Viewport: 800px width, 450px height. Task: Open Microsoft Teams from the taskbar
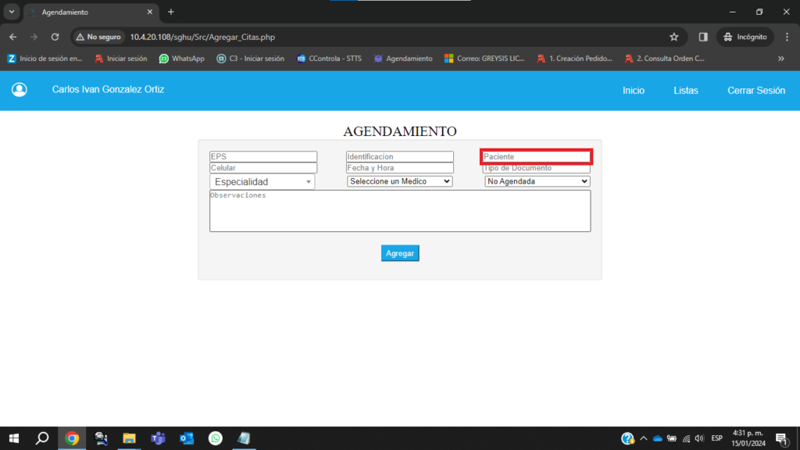(x=158, y=438)
